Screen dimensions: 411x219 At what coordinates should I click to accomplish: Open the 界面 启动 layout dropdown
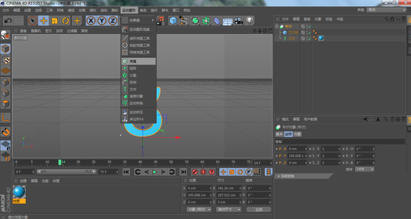pos(386,10)
